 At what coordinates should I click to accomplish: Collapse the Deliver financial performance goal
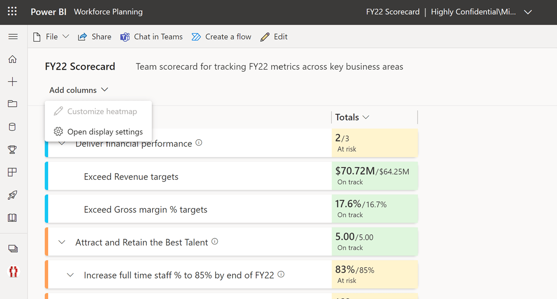(x=62, y=143)
